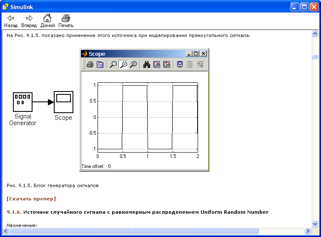Click the Signal Generator label text
This screenshot has height=237, width=321.
click(x=23, y=120)
